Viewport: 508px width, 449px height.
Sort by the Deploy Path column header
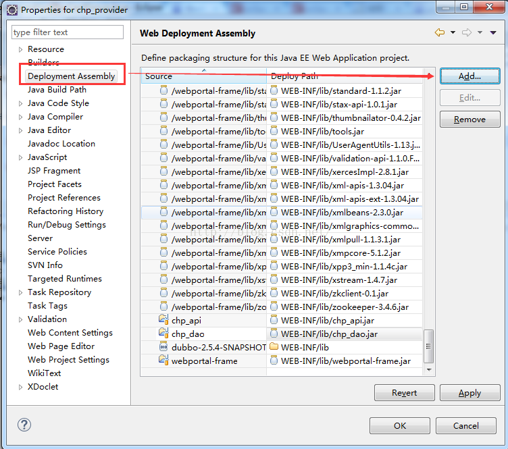pyautogui.click(x=345, y=76)
